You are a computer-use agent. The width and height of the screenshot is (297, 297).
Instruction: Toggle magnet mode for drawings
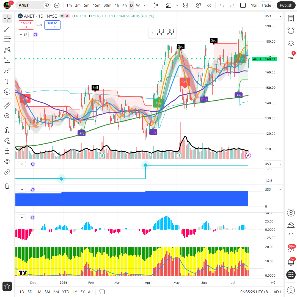click(x=7, y=130)
